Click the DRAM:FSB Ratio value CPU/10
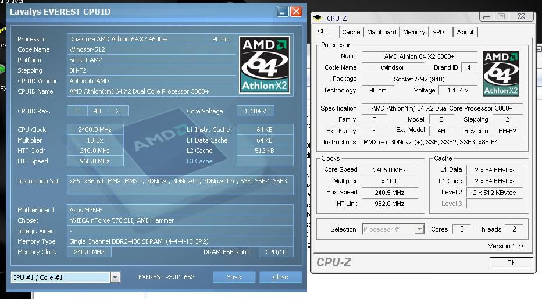This screenshot has width=542, height=299. (276, 252)
